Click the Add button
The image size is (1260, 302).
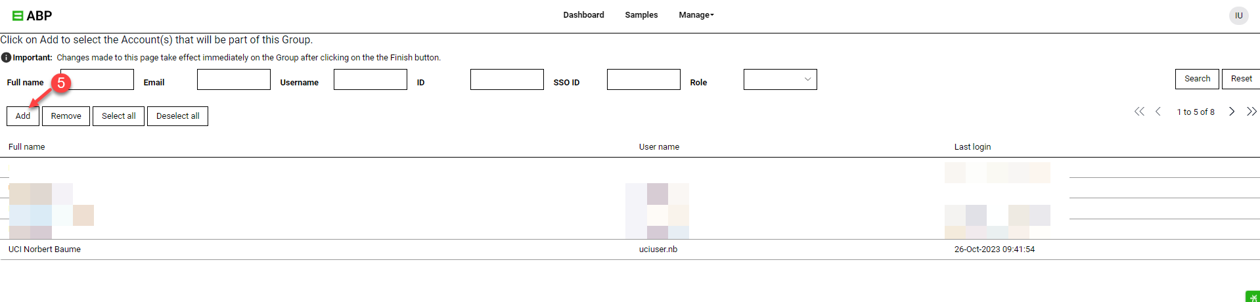click(x=23, y=116)
